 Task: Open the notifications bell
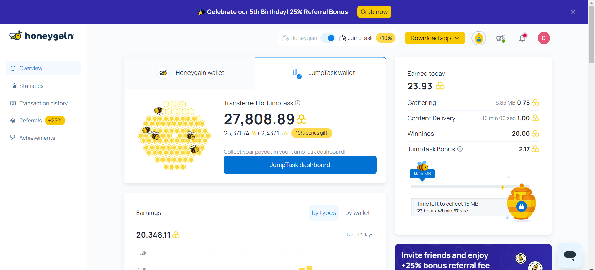point(522,38)
